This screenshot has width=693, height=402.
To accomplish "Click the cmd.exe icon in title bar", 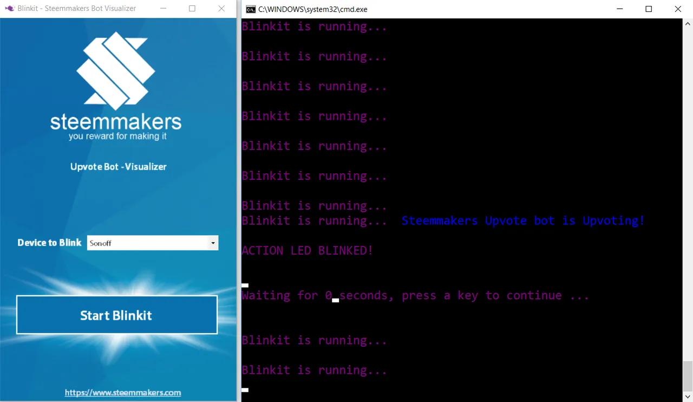I will click(x=251, y=9).
